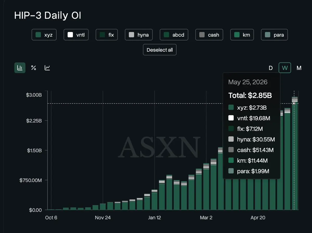The image size is (312, 233).
Task: Toggle the cash series filter
Action: pyautogui.click(x=209, y=35)
